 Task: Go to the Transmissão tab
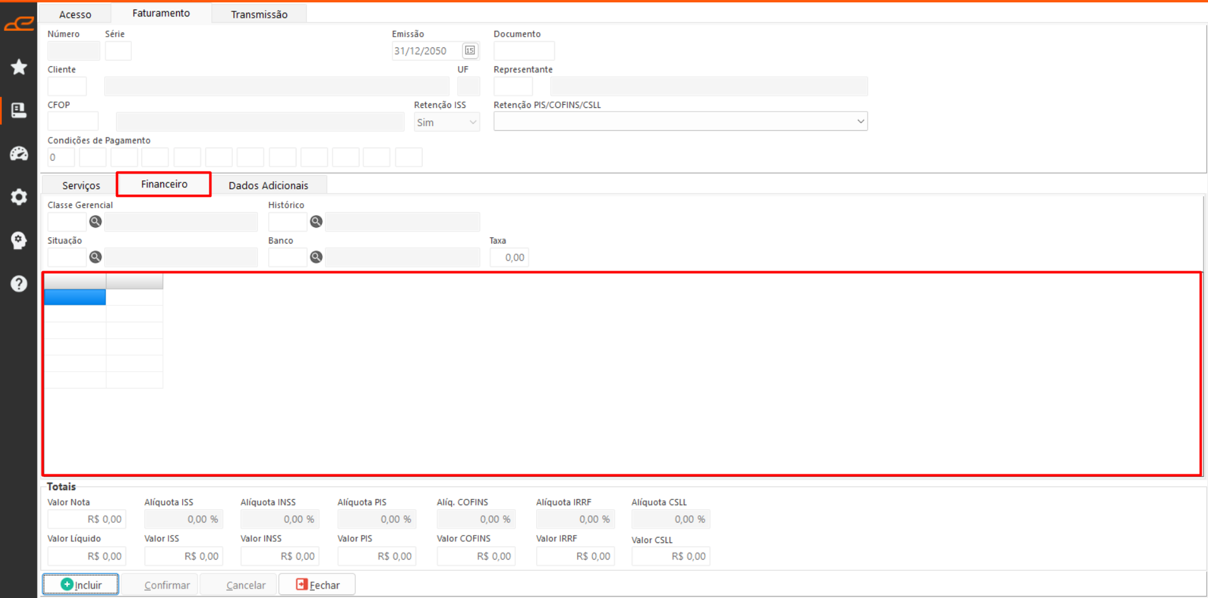point(259,14)
